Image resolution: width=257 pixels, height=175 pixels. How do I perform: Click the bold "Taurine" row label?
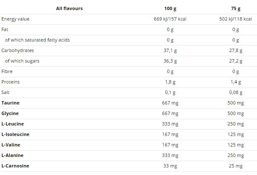point(10,103)
